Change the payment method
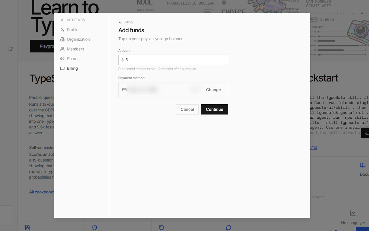 (213, 90)
